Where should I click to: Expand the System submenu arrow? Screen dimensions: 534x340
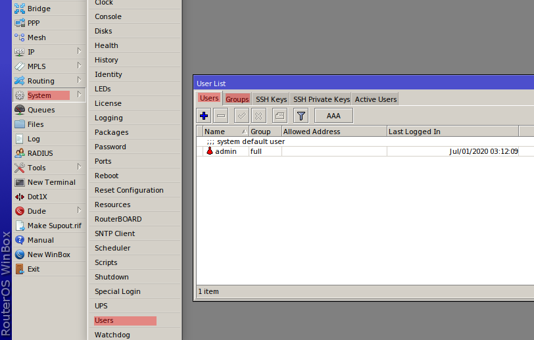point(79,94)
